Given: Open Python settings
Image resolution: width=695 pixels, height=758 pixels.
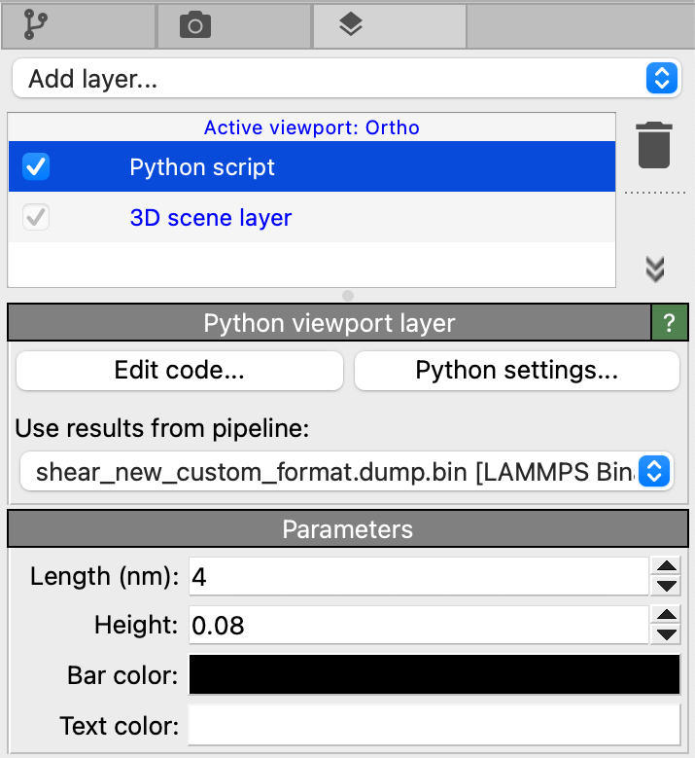Looking at the screenshot, I should [x=516, y=371].
